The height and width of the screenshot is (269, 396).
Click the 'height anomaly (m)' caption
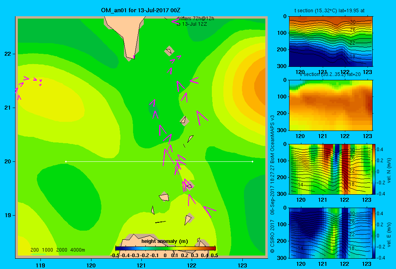click(x=165, y=241)
